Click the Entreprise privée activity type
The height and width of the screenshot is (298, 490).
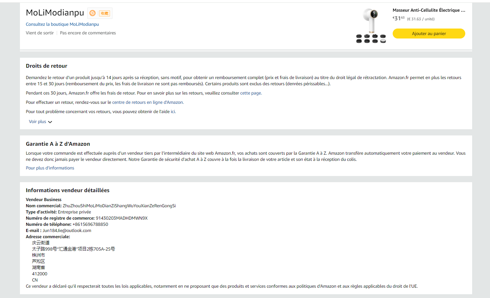[x=75, y=212]
